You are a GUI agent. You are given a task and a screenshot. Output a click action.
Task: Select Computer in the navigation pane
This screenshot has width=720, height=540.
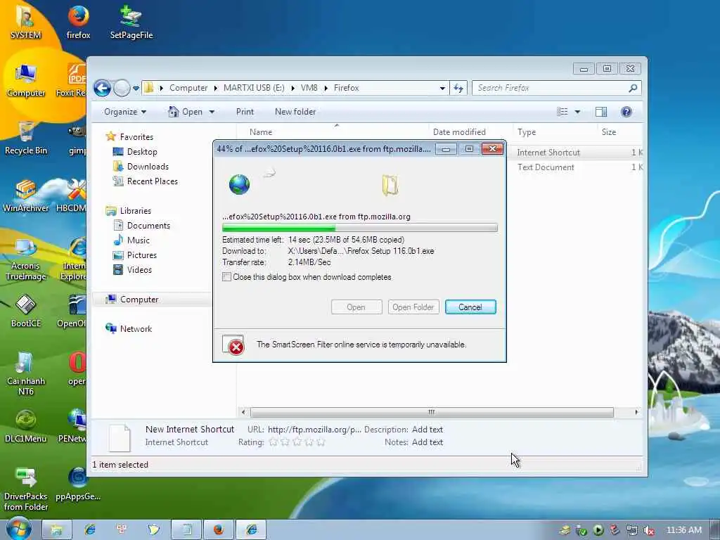click(x=139, y=300)
